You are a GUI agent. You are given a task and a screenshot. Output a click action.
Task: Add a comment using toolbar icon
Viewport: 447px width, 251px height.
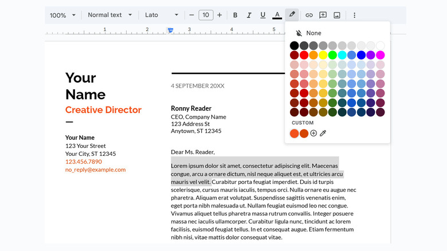point(323,15)
